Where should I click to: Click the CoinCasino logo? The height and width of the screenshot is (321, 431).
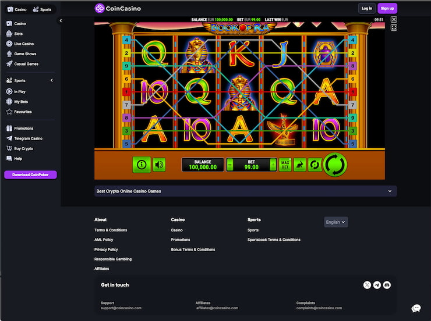[x=118, y=9]
